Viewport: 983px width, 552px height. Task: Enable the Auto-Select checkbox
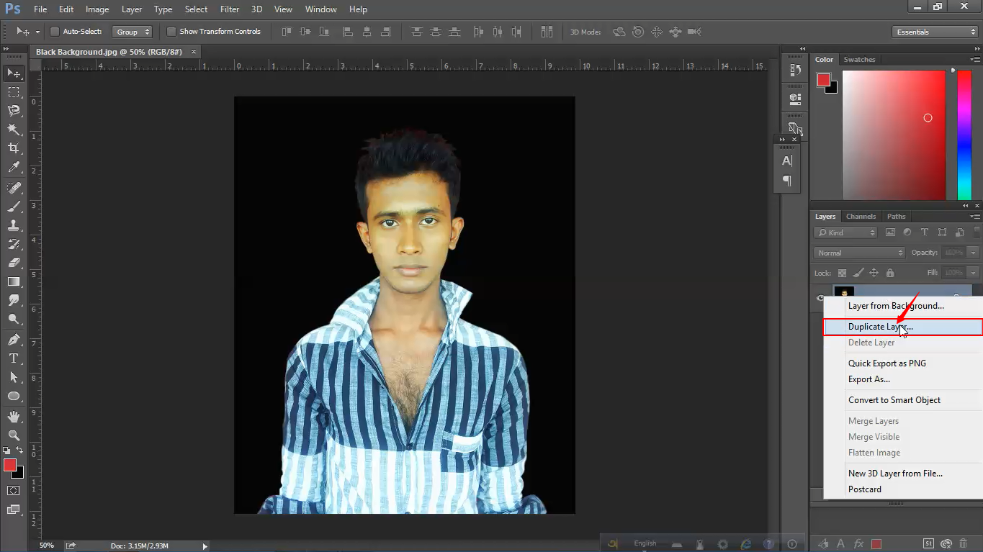click(55, 32)
